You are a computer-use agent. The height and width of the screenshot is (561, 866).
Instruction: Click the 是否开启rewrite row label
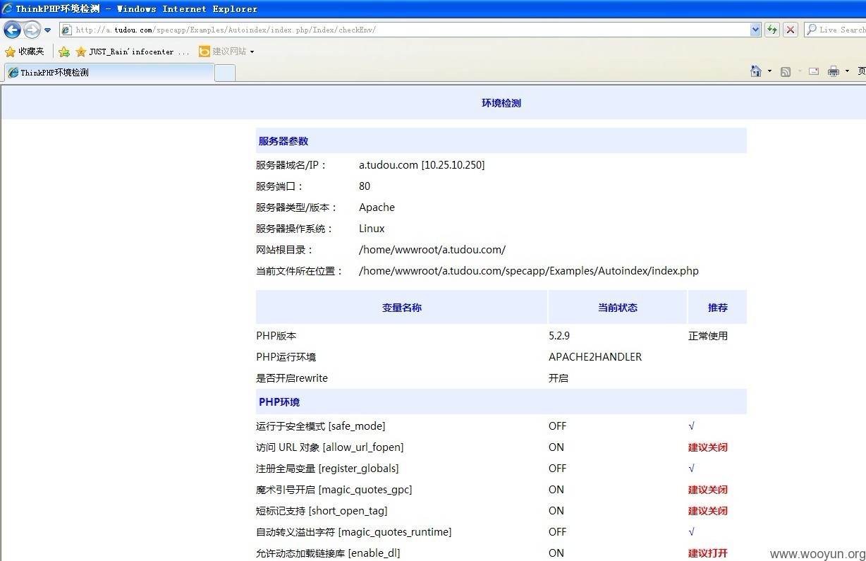[292, 378]
